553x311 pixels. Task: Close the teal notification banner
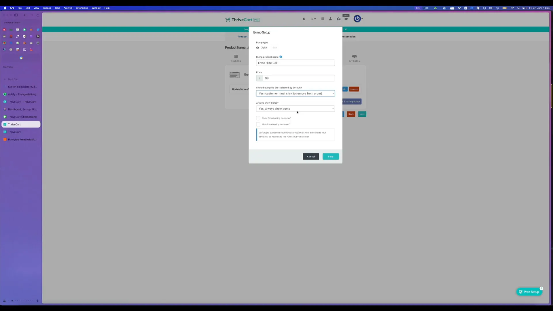point(346,29)
